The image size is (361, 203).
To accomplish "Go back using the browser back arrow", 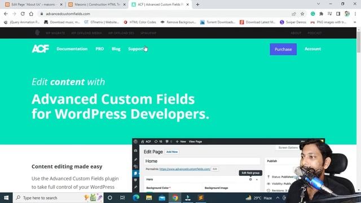I will pyautogui.click(x=6, y=14).
